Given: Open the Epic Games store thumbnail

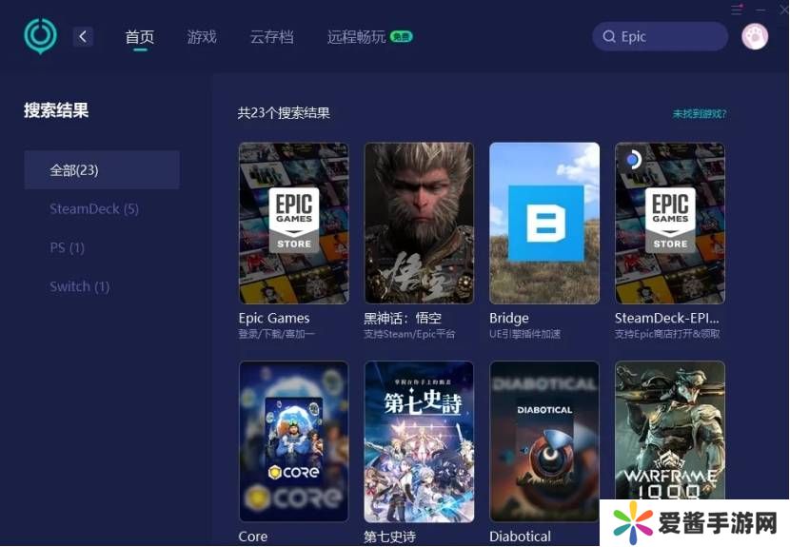Looking at the screenshot, I should click(293, 224).
